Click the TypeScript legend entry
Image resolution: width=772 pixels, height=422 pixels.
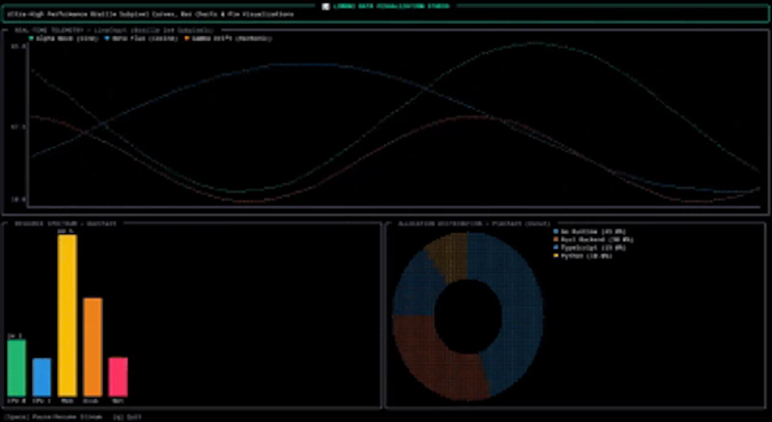[x=590, y=248]
